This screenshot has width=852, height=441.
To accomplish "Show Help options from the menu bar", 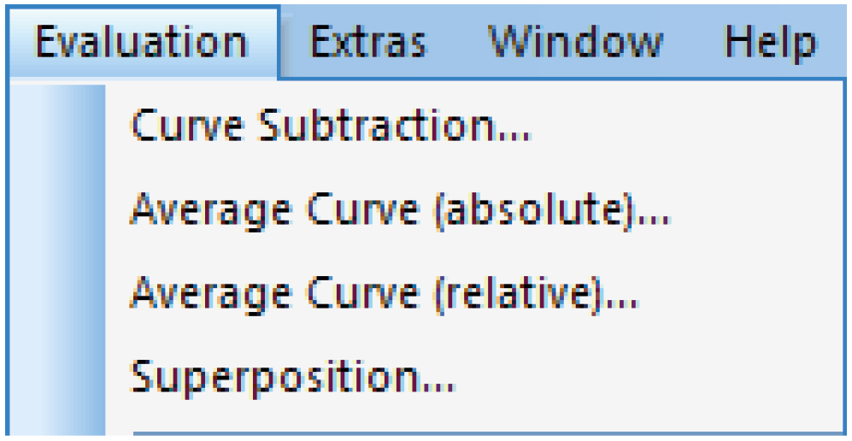I will (771, 42).
